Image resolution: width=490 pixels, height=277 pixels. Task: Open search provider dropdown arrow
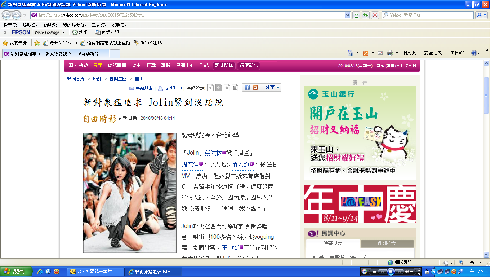(485, 15)
